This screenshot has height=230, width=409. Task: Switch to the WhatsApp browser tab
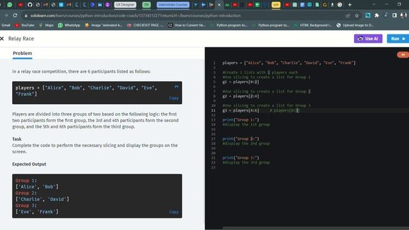pos(10,4)
